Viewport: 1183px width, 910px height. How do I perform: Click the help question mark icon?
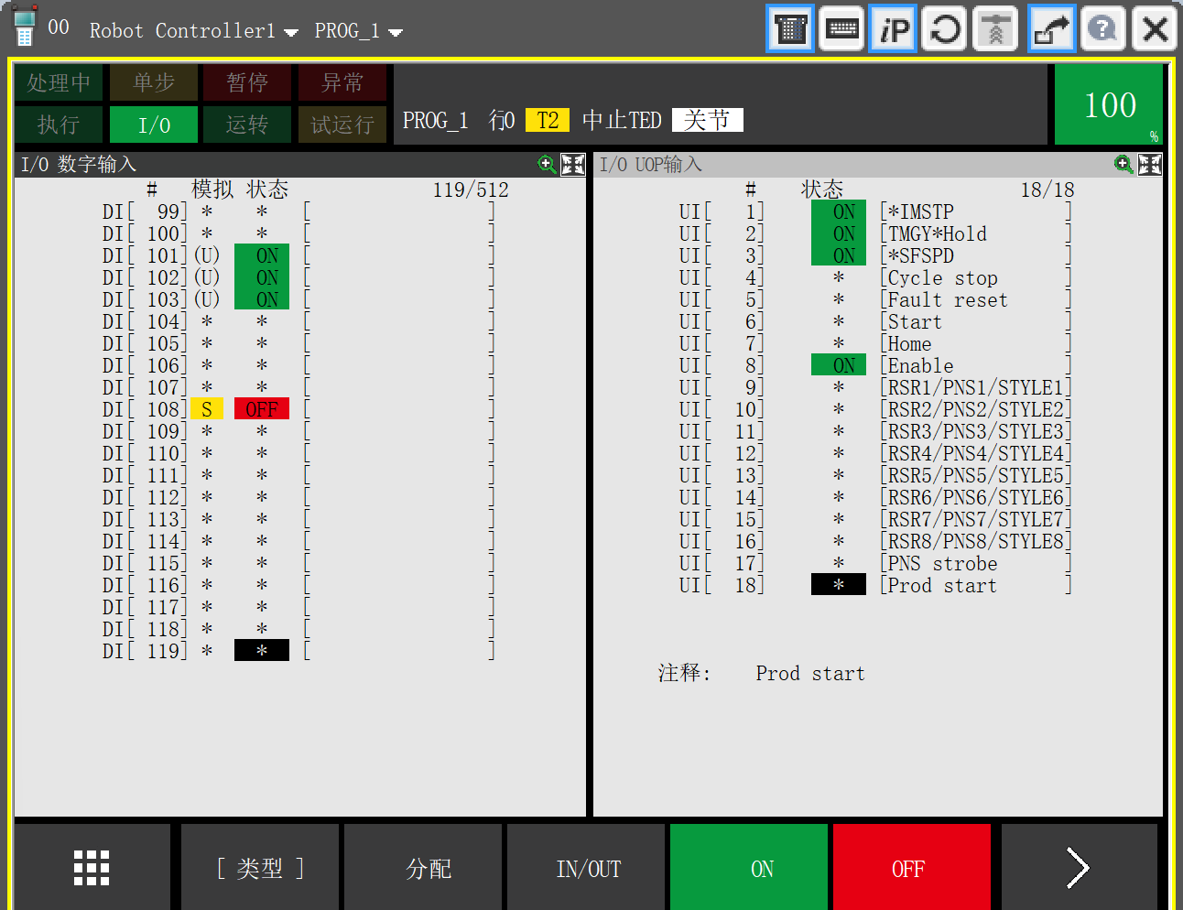[x=1102, y=29]
